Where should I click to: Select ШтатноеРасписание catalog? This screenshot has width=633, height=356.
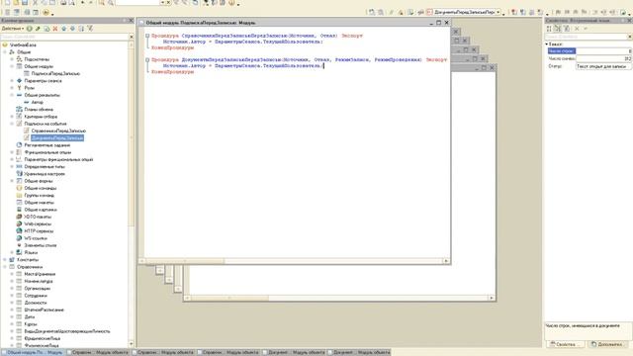44,310
